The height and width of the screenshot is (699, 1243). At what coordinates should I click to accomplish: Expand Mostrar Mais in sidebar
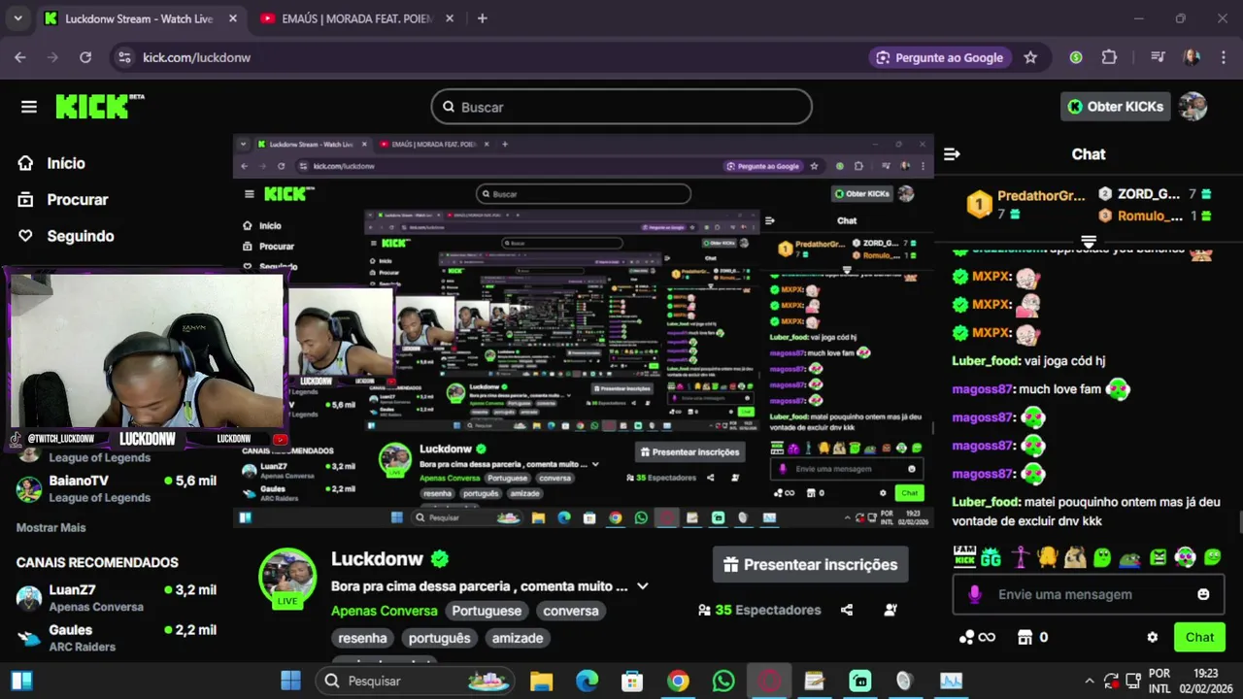[x=51, y=527]
